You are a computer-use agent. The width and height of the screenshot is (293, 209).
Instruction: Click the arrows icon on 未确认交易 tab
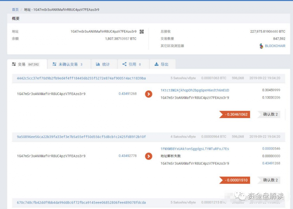[54, 64]
